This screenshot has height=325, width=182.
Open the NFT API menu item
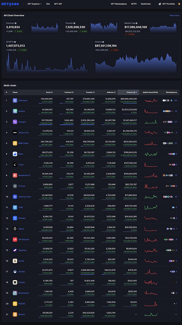58,4
